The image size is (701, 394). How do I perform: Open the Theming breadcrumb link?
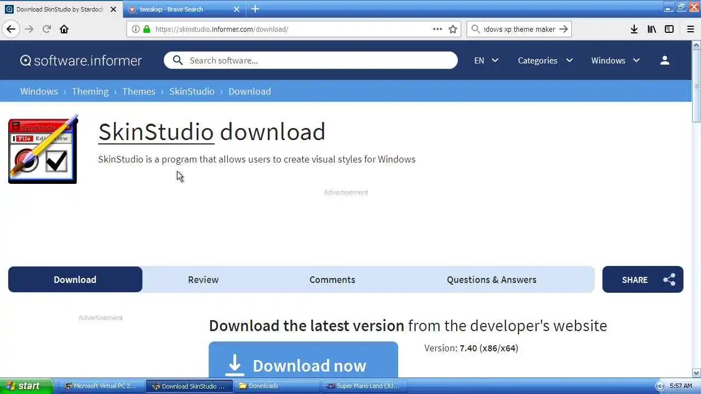pyautogui.click(x=90, y=91)
